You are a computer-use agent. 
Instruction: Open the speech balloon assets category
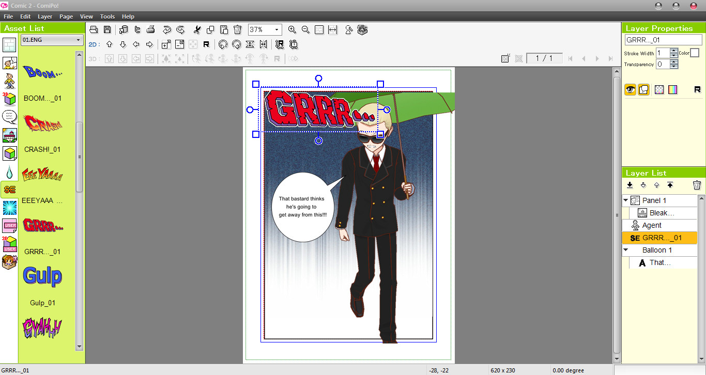tap(8, 117)
